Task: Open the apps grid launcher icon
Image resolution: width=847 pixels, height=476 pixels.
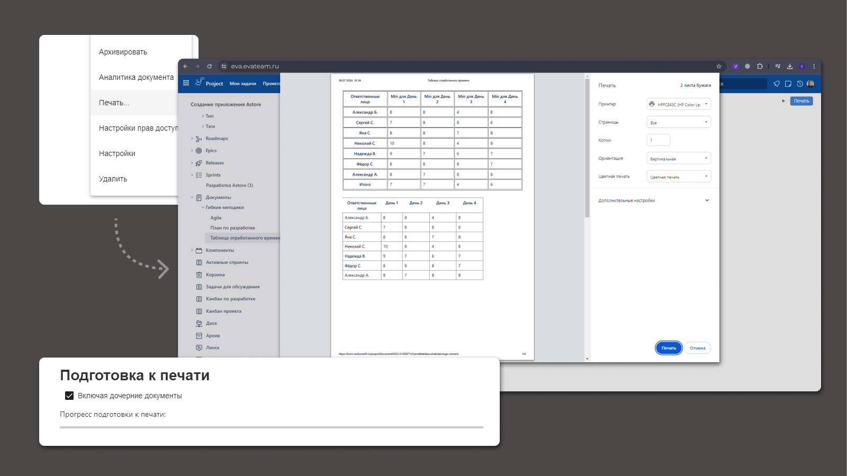Action: pos(186,83)
